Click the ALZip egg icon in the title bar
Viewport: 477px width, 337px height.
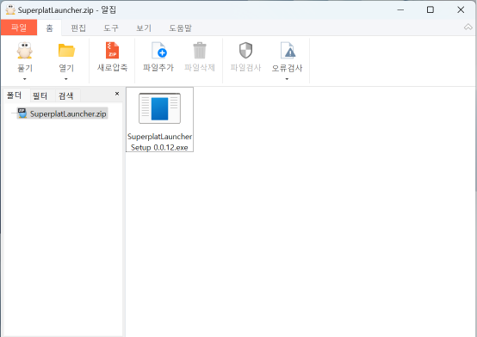click(x=10, y=9)
